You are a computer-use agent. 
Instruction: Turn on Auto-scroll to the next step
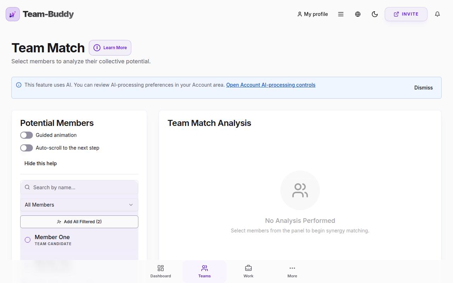coord(27,148)
